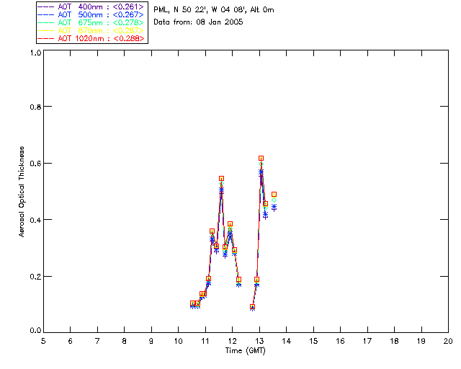Click the AOT 870nm legend entry
The width and height of the screenshot is (461, 369).
(x=91, y=30)
